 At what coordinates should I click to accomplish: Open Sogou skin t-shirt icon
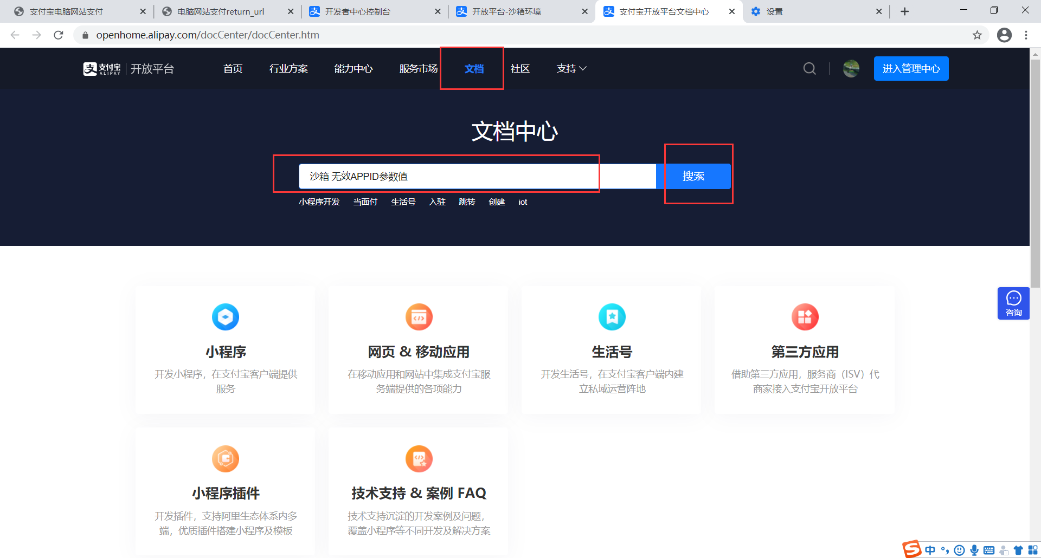[x=1018, y=550]
